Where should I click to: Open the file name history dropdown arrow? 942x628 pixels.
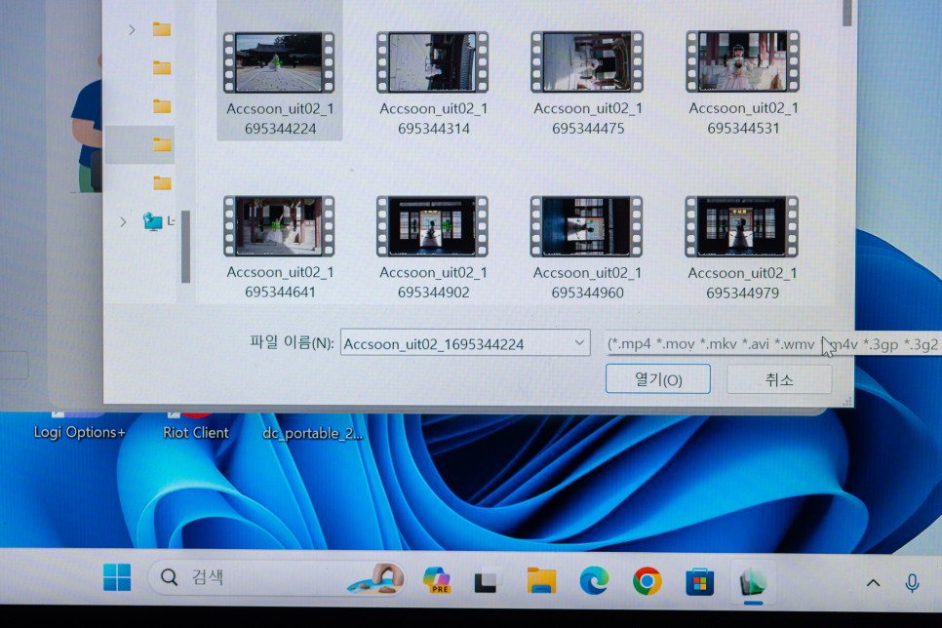[x=579, y=342]
